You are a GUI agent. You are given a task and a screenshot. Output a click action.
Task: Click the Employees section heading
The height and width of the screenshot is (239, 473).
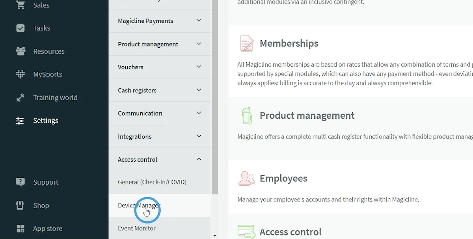[x=283, y=178]
